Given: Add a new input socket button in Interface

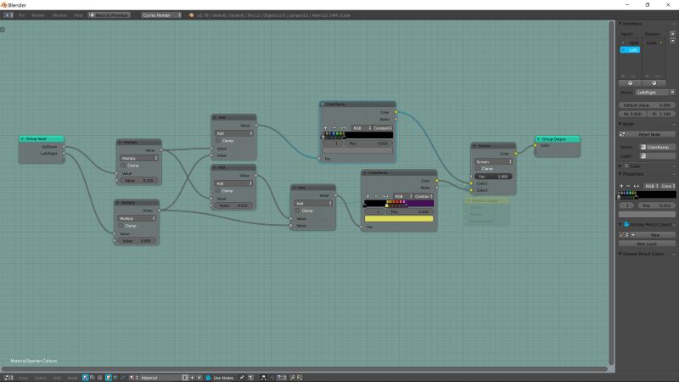Looking at the screenshot, I should point(630,83).
